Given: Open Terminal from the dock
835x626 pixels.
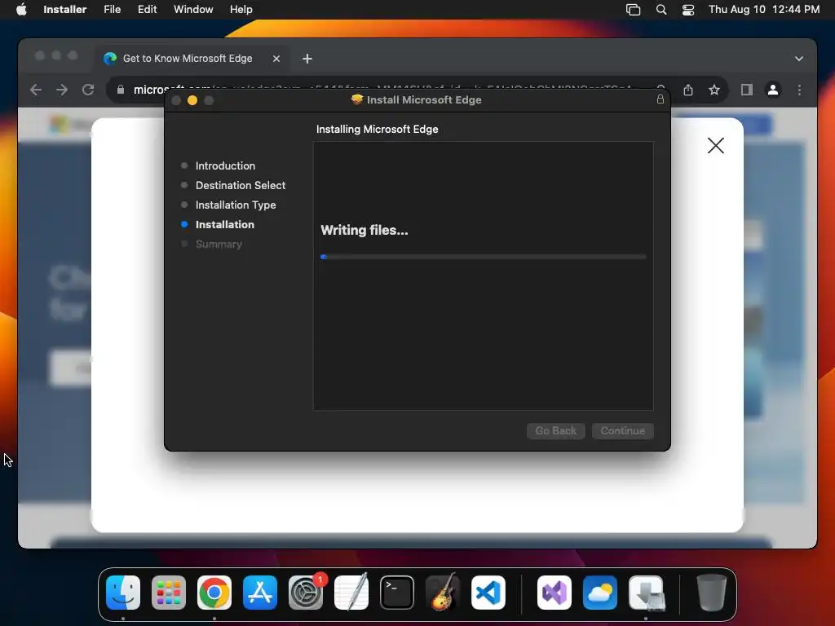Looking at the screenshot, I should click(397, 593).
